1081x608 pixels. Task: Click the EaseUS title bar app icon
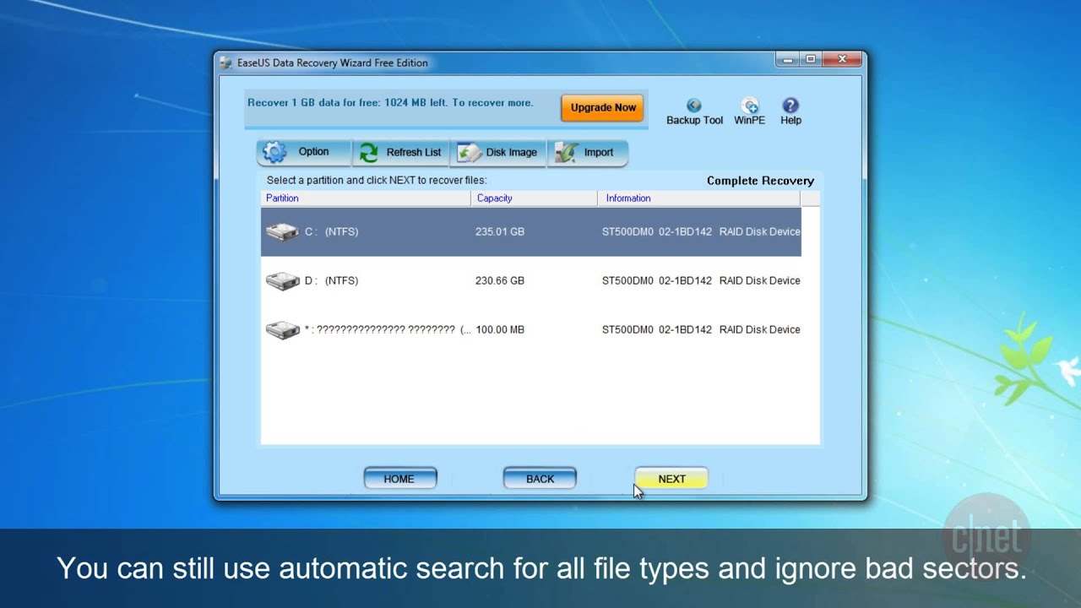tap(226, 62)
